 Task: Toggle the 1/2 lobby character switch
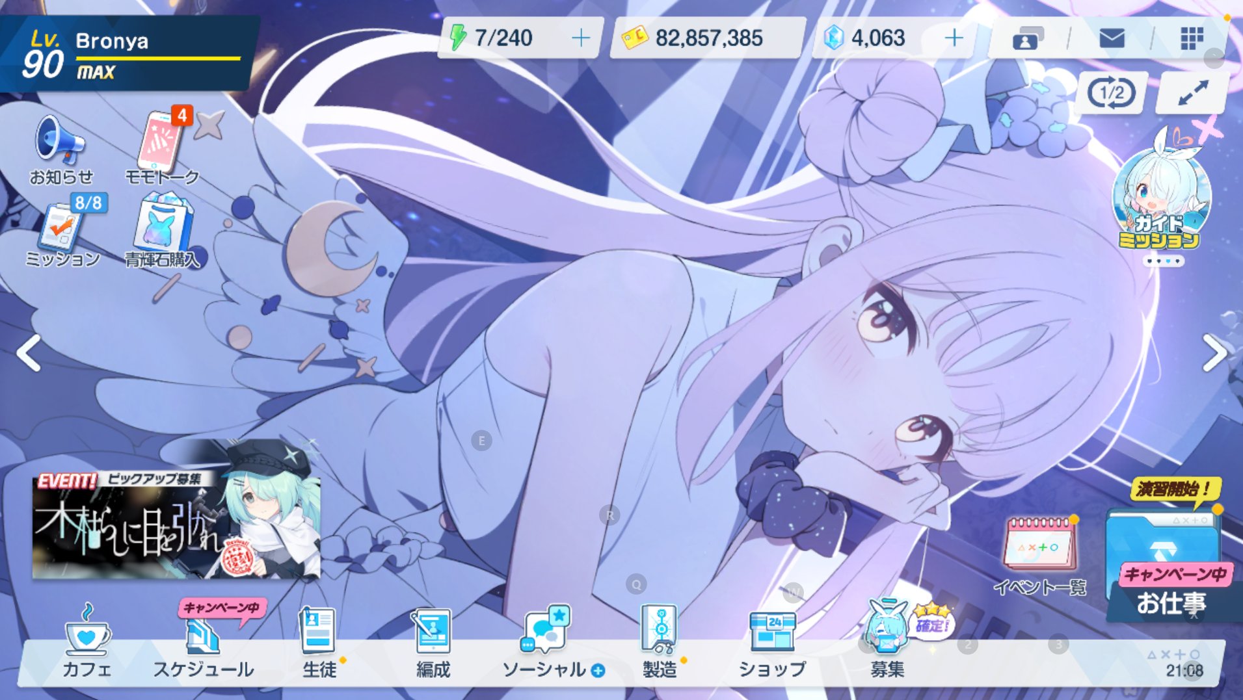point(1112,94)
